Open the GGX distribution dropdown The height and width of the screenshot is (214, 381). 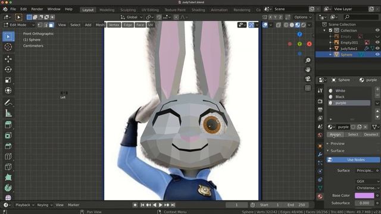368,181
